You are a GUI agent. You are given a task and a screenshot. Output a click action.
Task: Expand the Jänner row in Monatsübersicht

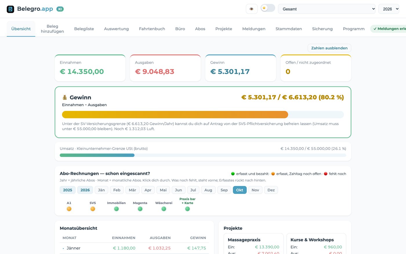(134, 248)
